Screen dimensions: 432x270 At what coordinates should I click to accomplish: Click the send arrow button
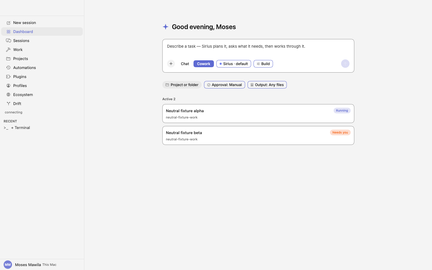pyautogui.click(x=345, y=64)
